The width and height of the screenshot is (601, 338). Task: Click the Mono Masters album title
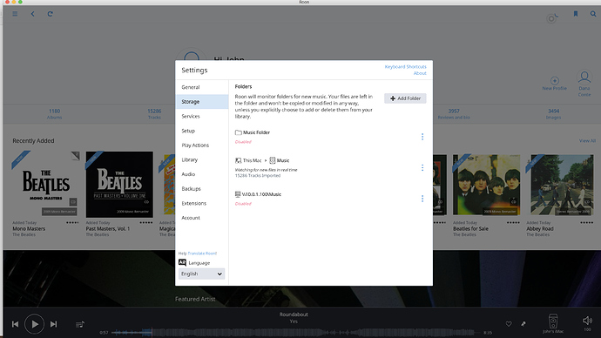point(29,229)
